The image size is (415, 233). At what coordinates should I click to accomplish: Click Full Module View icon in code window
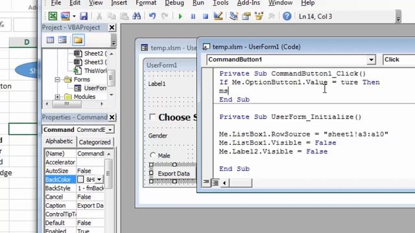215,183
